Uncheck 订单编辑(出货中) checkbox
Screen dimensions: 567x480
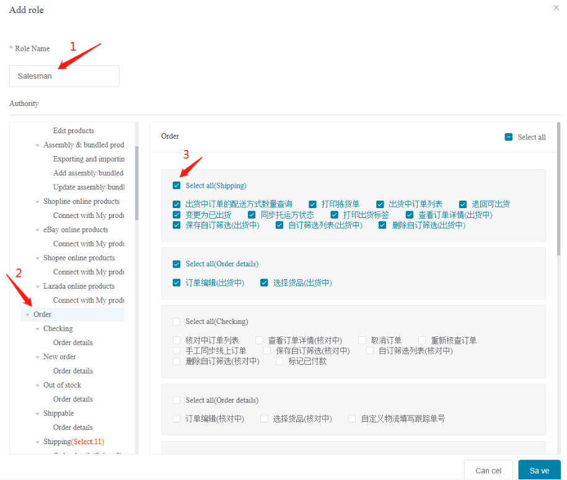[177, 282]
